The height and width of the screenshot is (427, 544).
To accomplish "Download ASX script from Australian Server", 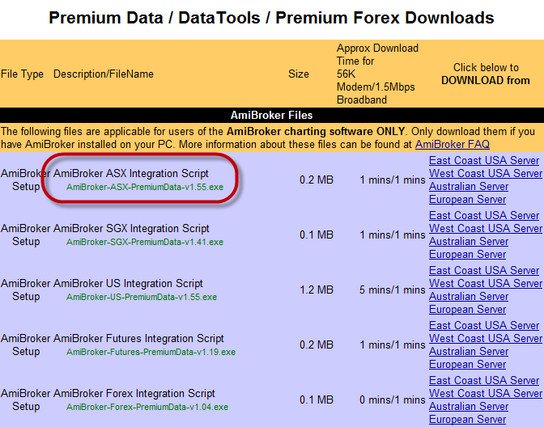I will [469, 187].
